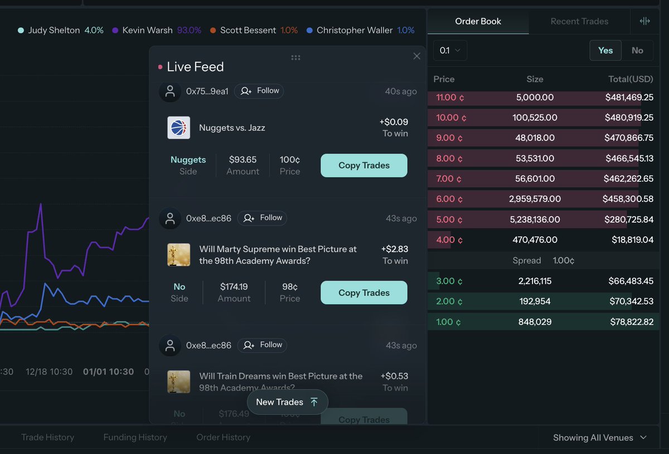Click the avatar of trader 0xe8...ec86

[x=169, y=218]
